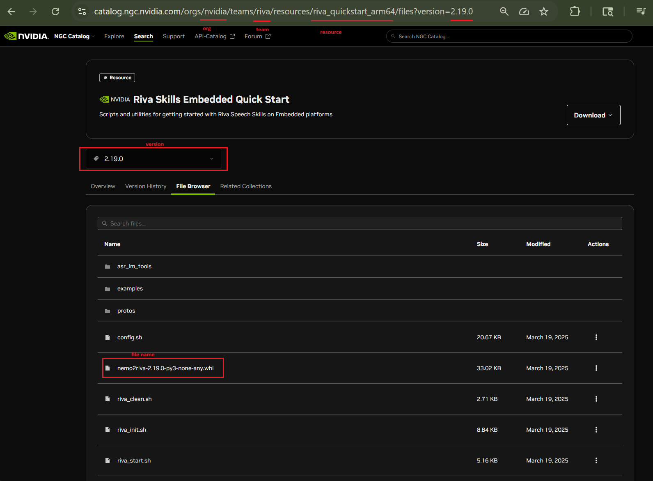This screenshot has height=481, width=653.
Task: Open the tab search icon
Action: tap(608, 12)
